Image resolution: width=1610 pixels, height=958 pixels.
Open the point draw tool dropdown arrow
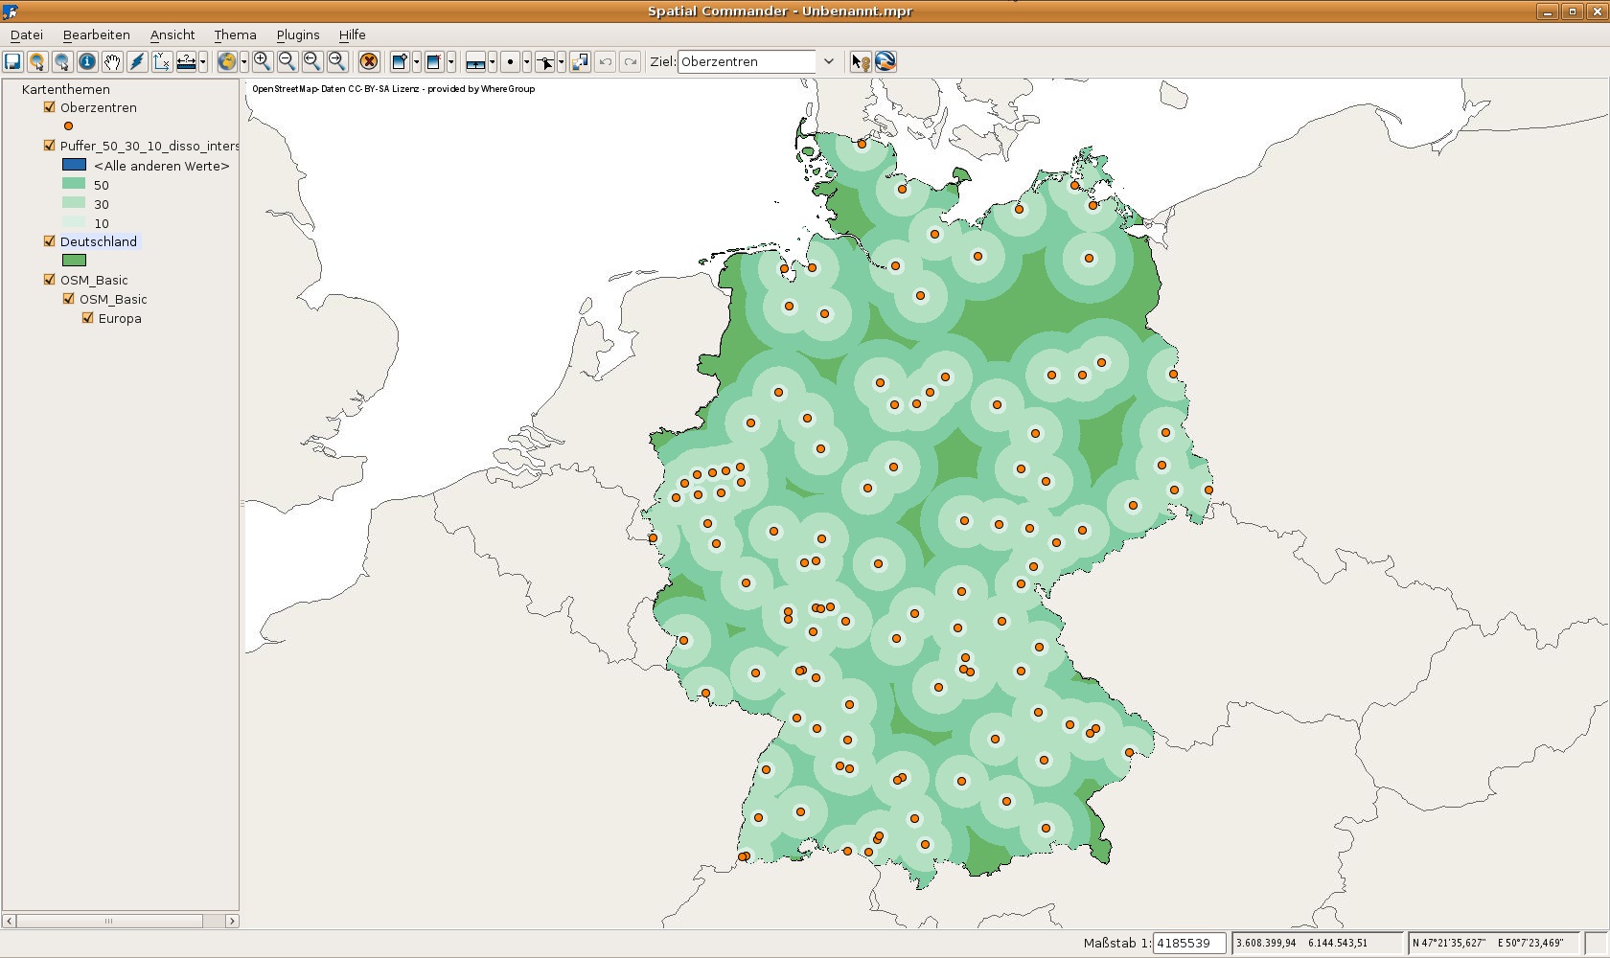526,62
